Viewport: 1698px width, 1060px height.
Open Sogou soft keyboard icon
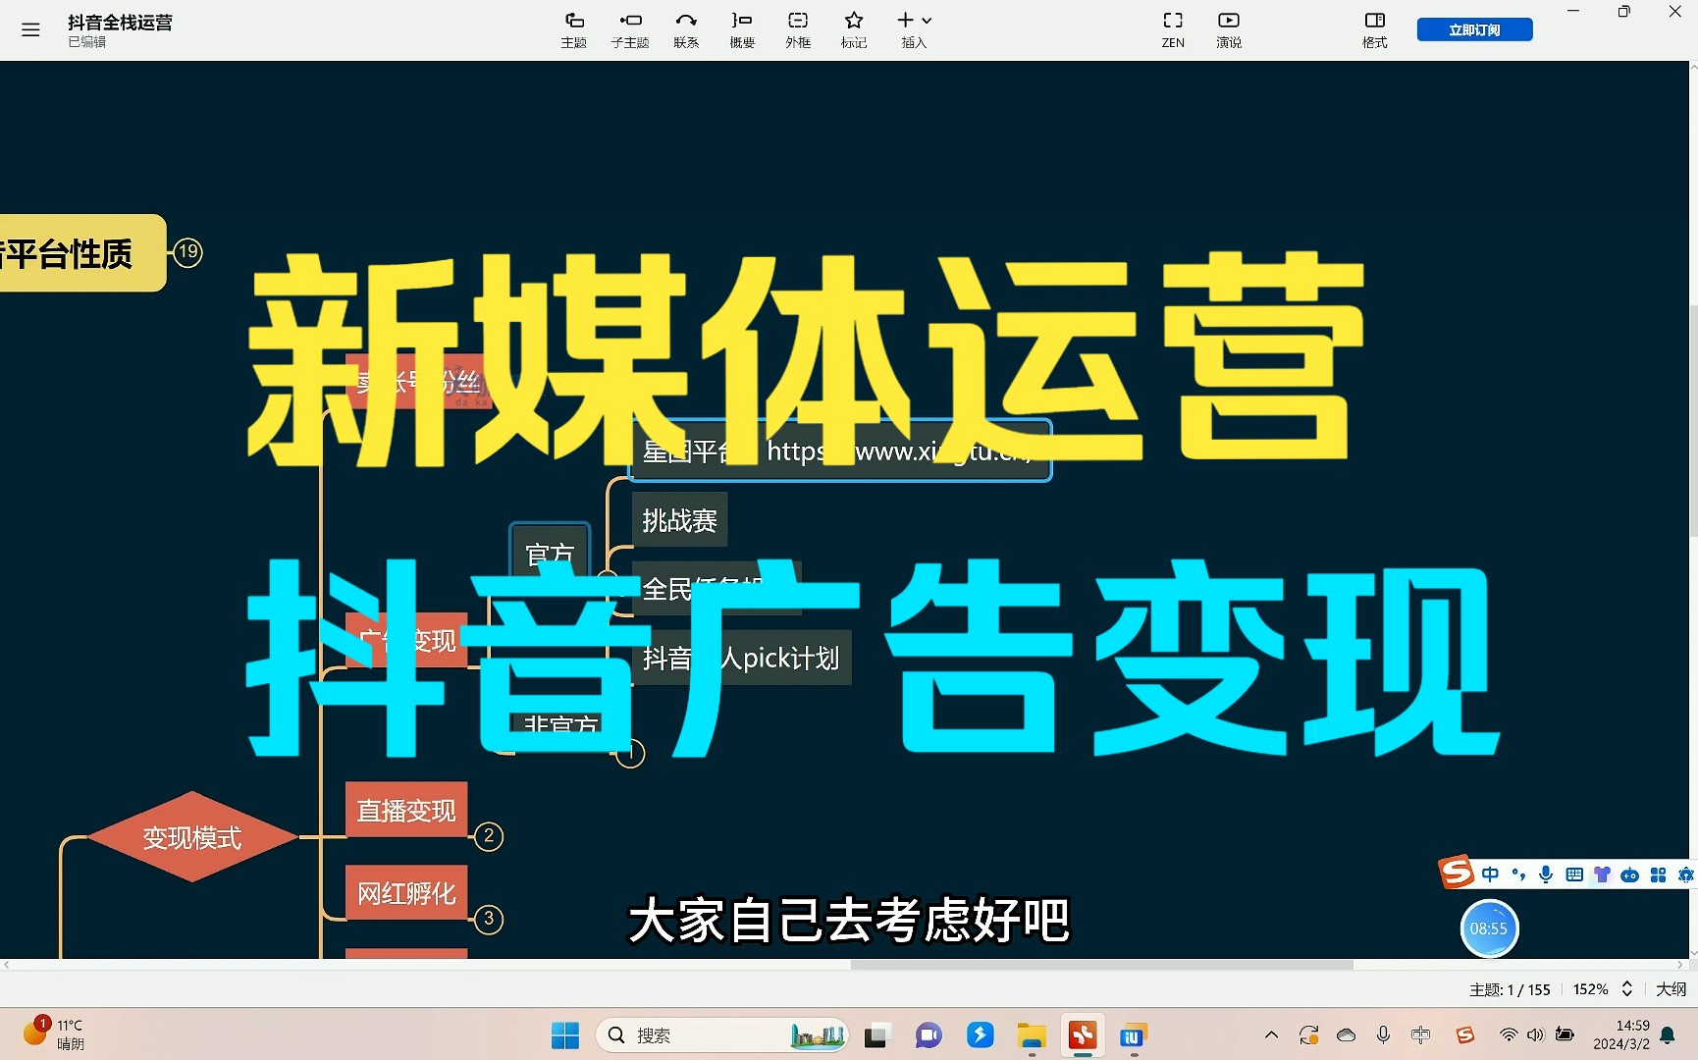point(1574,874)
